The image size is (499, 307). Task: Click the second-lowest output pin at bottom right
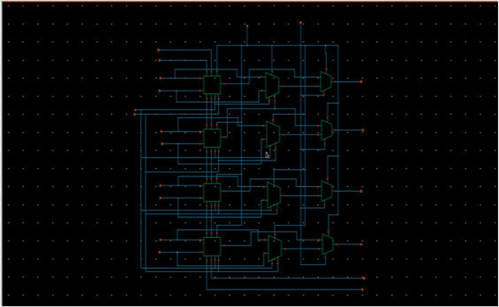364,278
